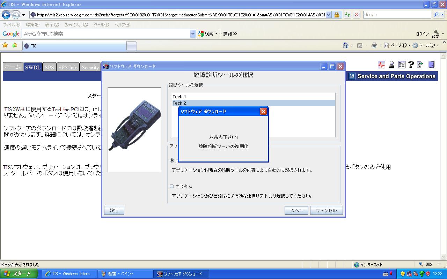Click the IE Forward arrow button
This screenshot has width=447, height=279.
pos(16,15)
